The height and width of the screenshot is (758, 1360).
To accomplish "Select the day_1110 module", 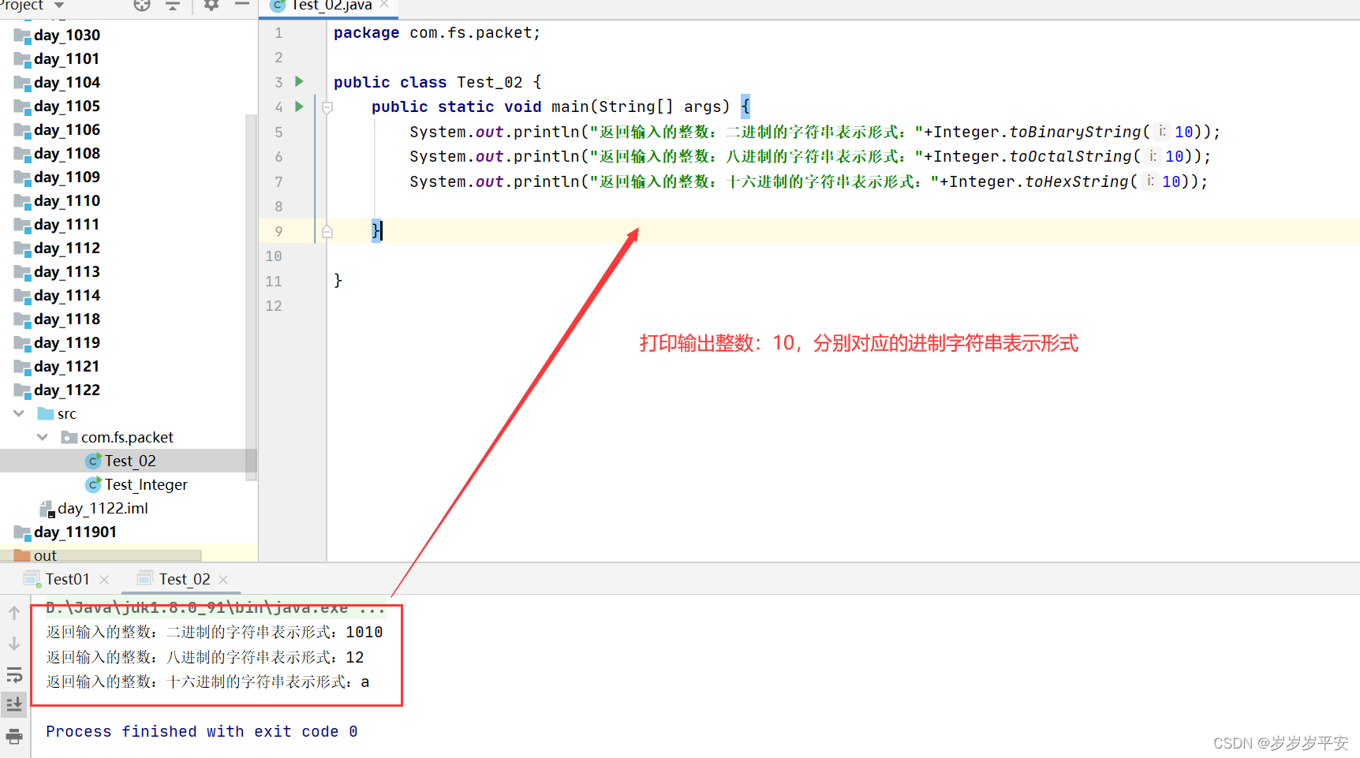I will pyautogui.click(x=67, y=200).
